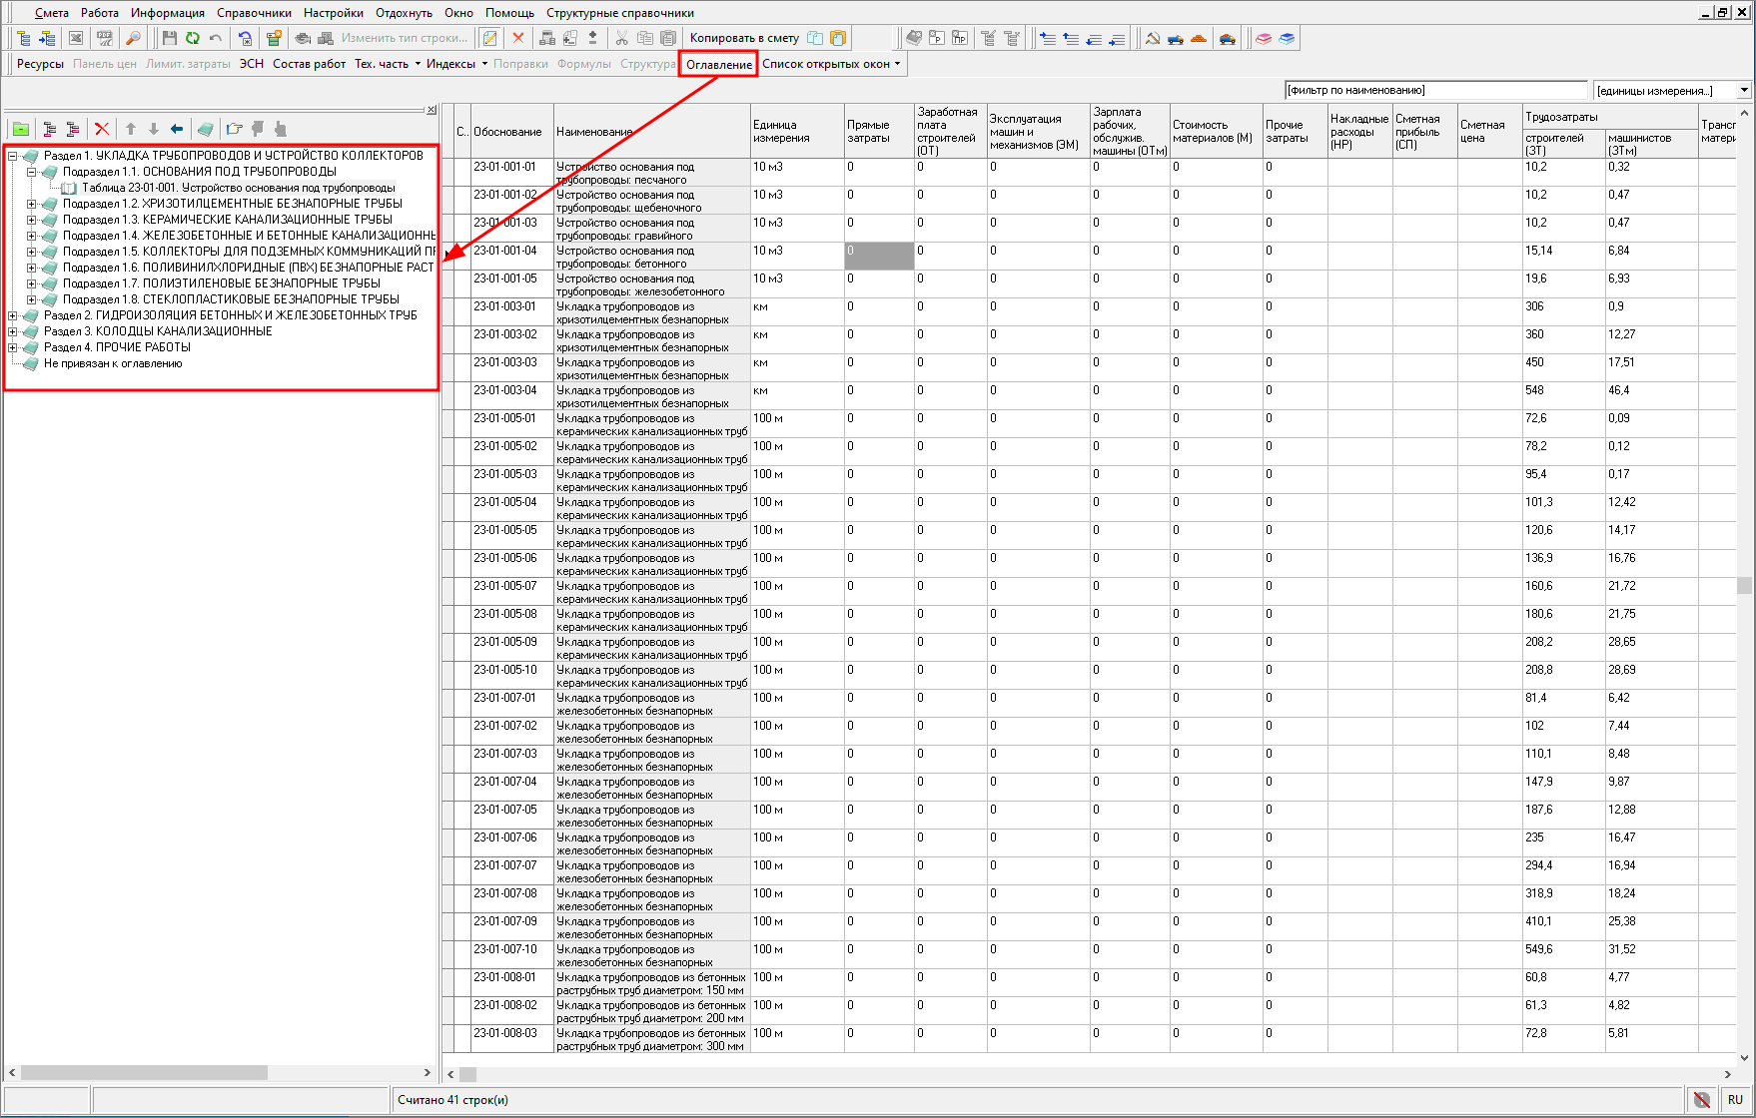Open the Список открытых окон dropdown
1756x1118 pixels.
tap(830, 64)
